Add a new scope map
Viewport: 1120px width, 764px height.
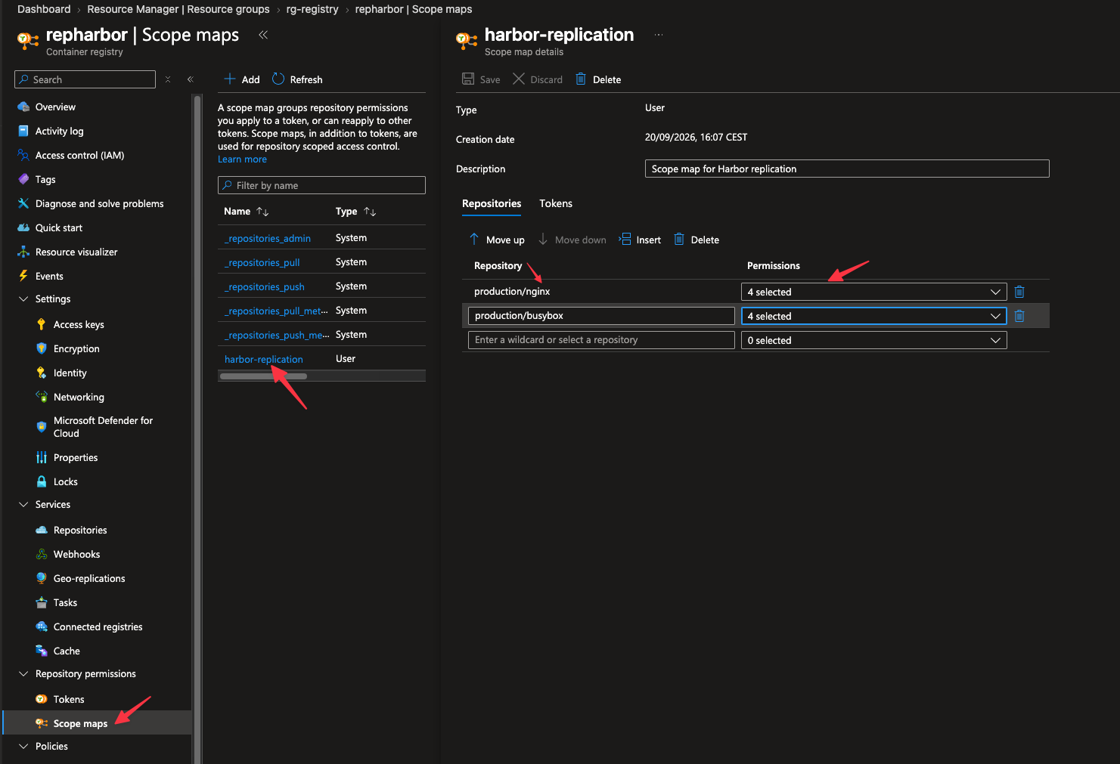[242, 79]
